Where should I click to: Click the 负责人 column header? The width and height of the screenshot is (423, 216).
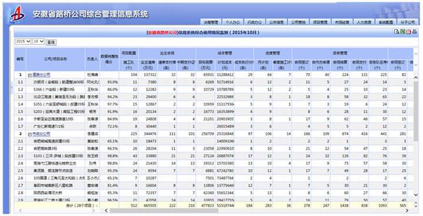92,59
